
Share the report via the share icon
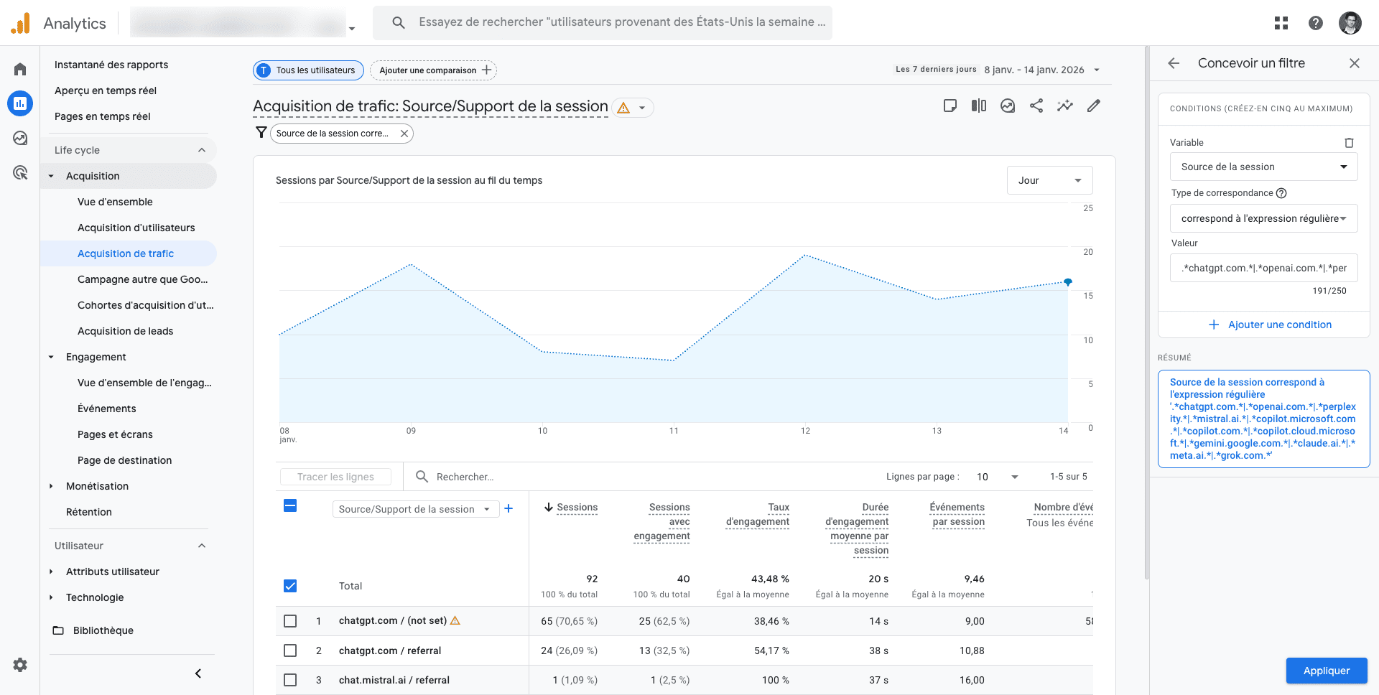click(1036, 106)
